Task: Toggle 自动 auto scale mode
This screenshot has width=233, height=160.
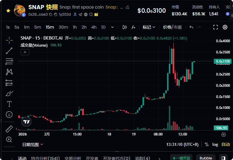Action: [226, 144]
